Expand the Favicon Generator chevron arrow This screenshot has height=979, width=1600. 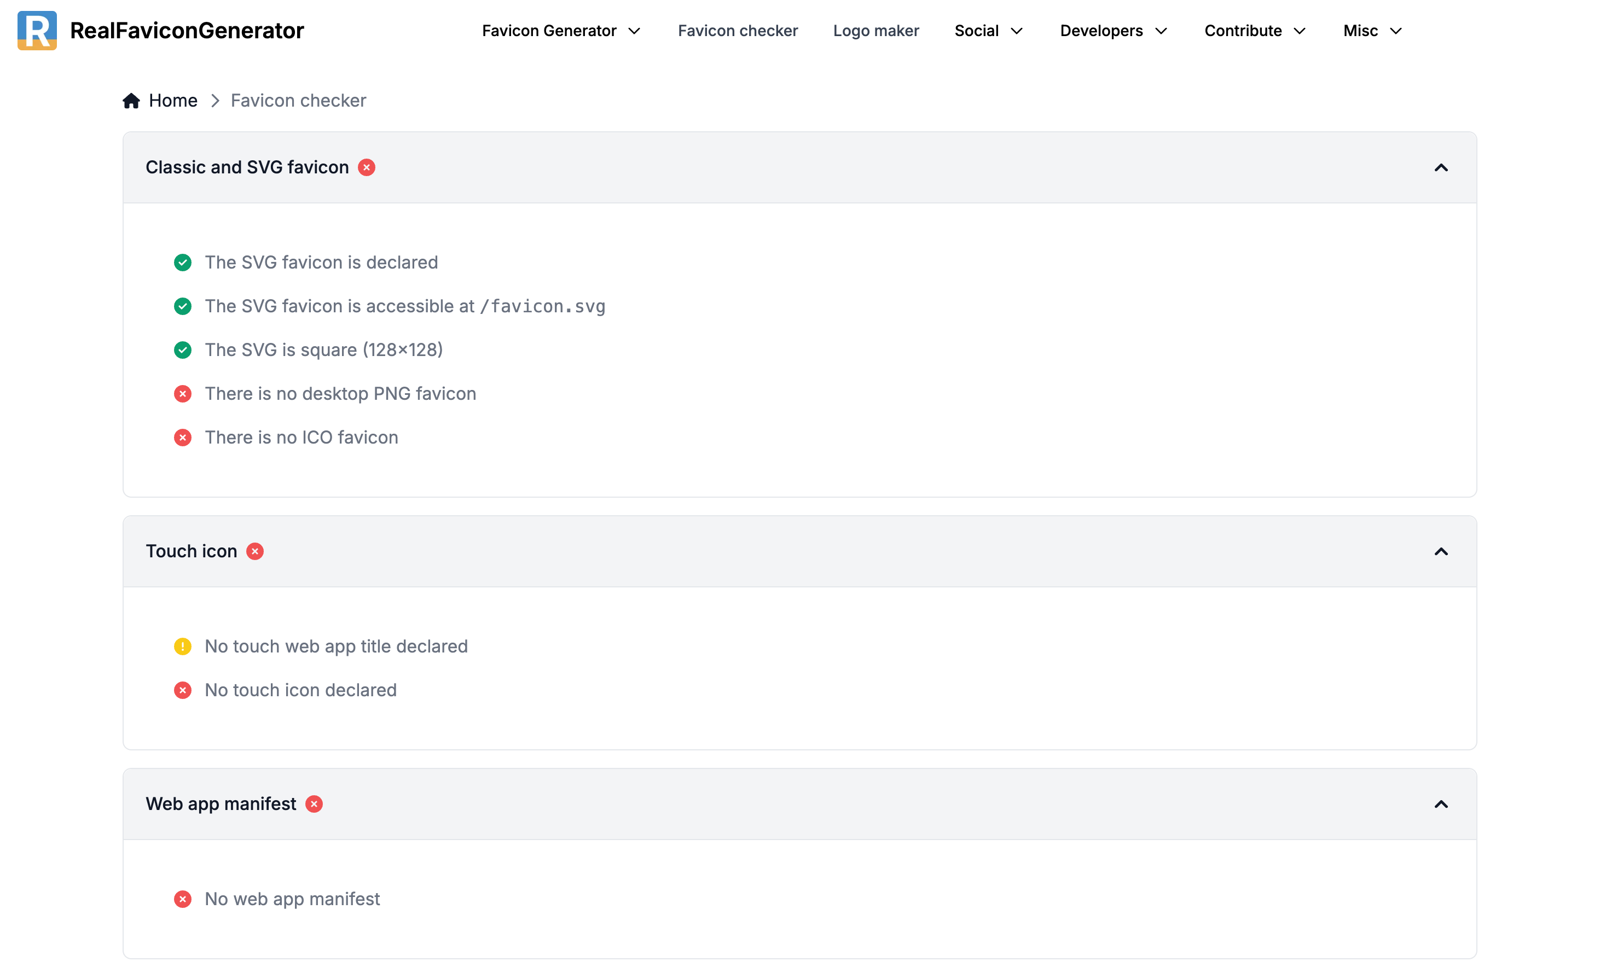(x=634, y=31)
